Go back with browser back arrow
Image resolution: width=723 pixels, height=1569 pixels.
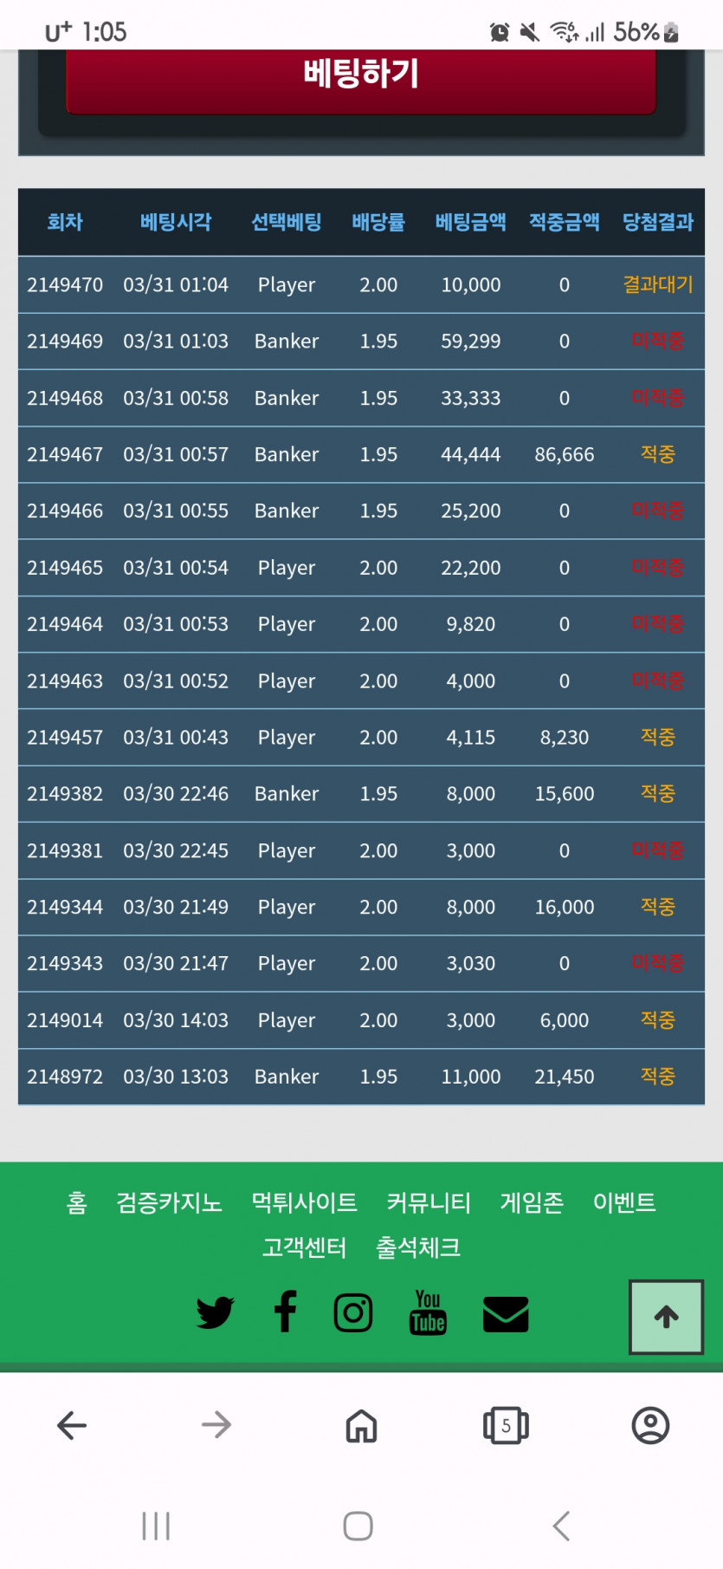[72, 1425]
